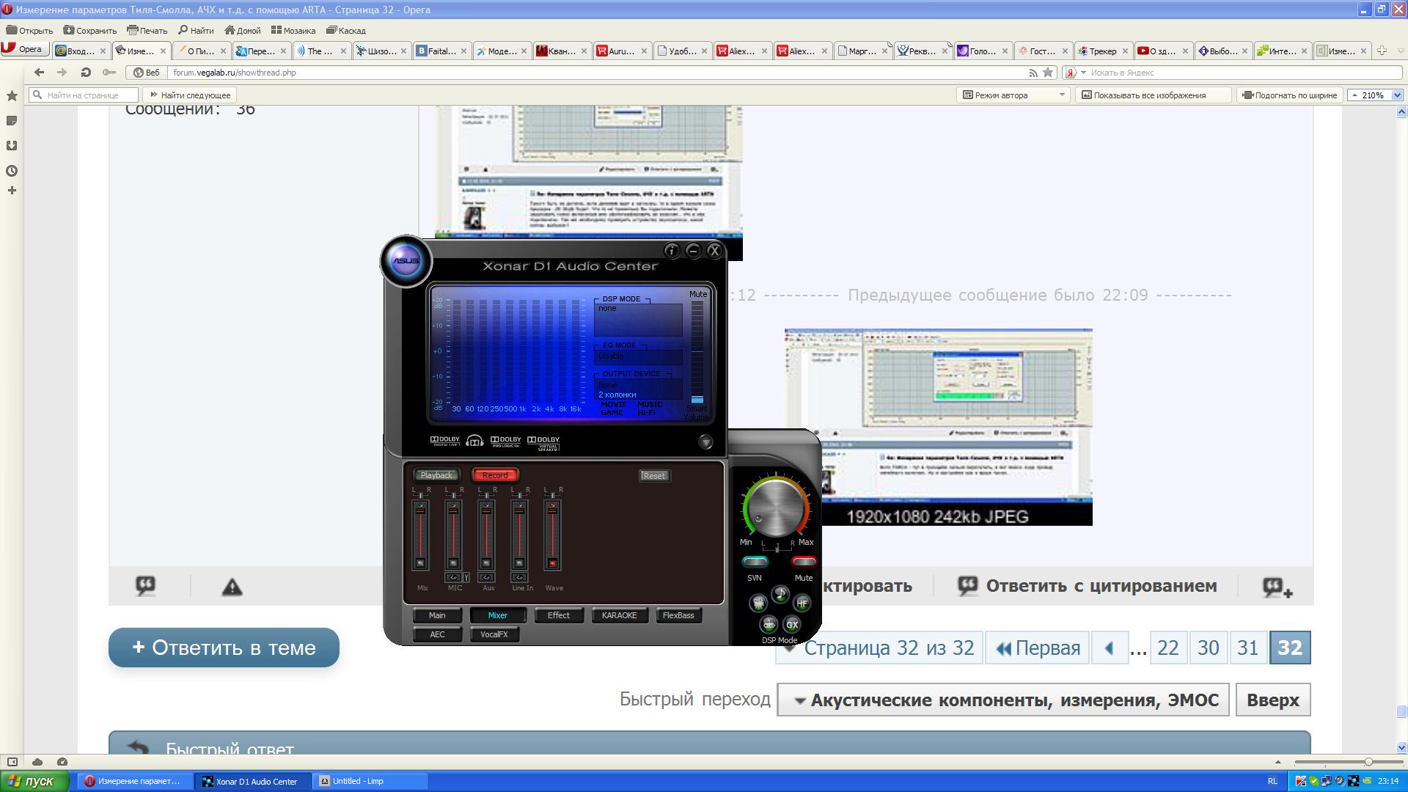Enable the GX DSP mode icon
The height and width of the screenshot is (792, 1408).
coord(792,624)
